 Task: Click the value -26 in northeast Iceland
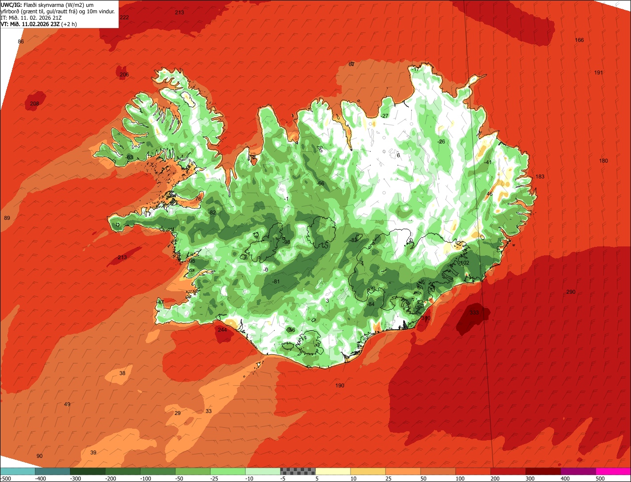(x=441, y=141)
